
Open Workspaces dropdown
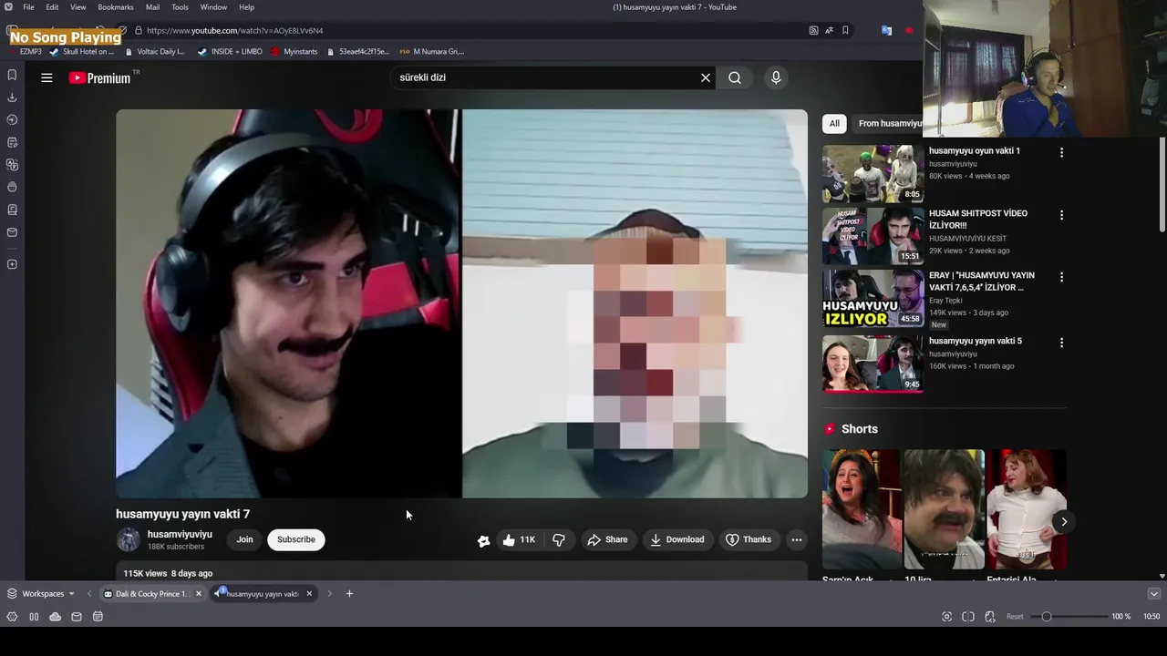(41, 593)
